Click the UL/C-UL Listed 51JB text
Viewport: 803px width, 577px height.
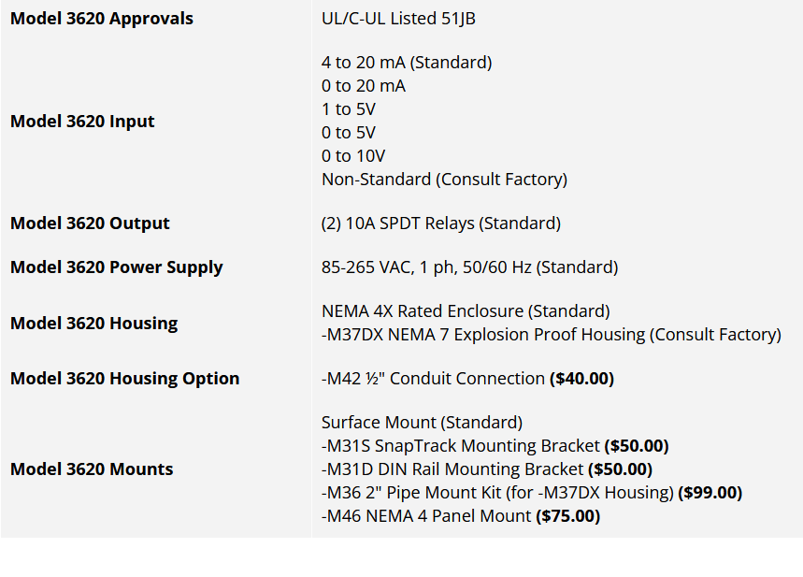point(398,19)
